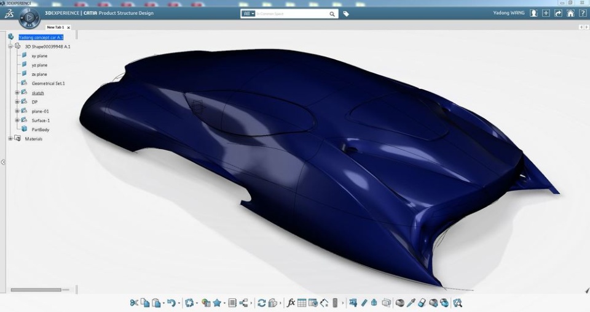Select Yadong concept car A.1 root node

point(41,37)
